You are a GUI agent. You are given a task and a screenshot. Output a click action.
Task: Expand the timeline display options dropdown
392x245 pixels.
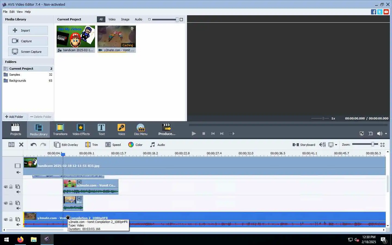point(336,145)
